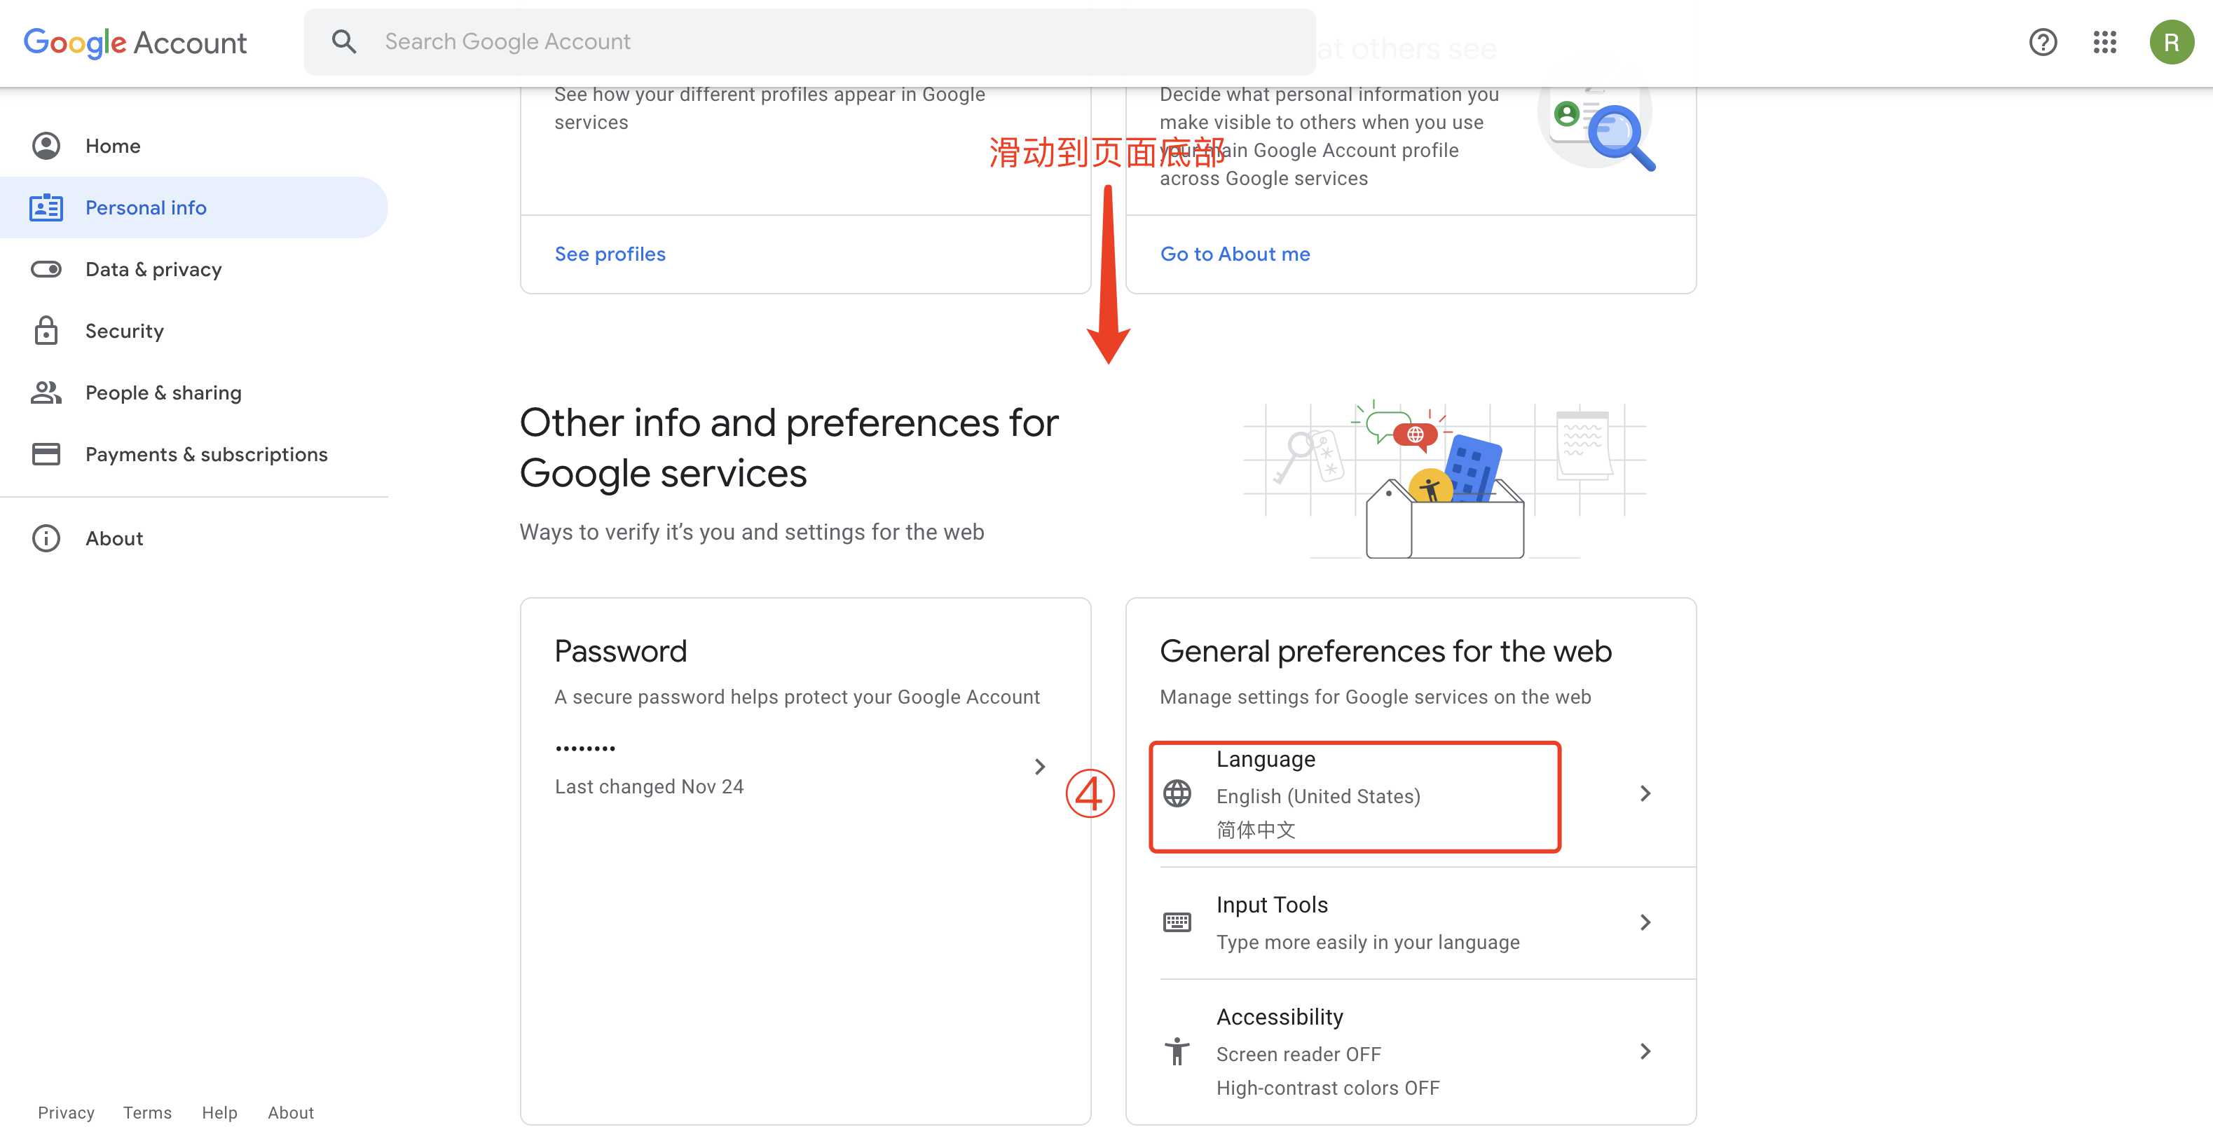
Task: Click the search magnifier icon
Action: 343,41
